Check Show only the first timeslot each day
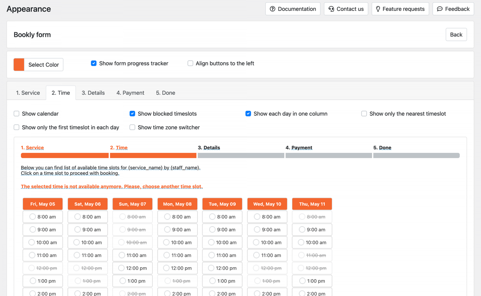The height and width of the screenshot is (296, 481). point(16,127)
